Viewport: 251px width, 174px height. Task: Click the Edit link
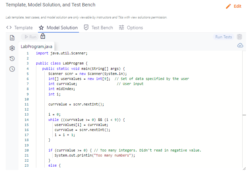click(238, 6)
